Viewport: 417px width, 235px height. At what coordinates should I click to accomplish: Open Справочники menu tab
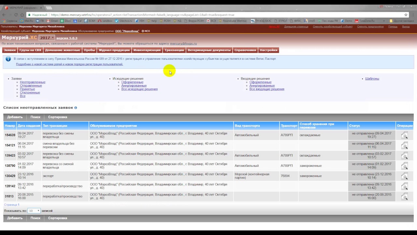245,50
